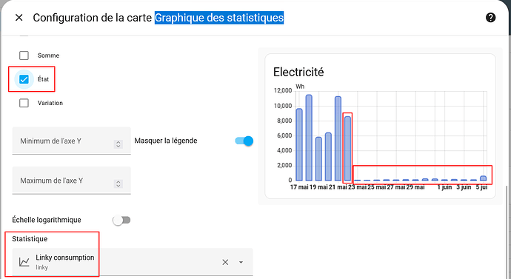The height and width of the screenshot is (279, 511).
Task: Enable the Variation checkbox
Action: coord(24,103)
